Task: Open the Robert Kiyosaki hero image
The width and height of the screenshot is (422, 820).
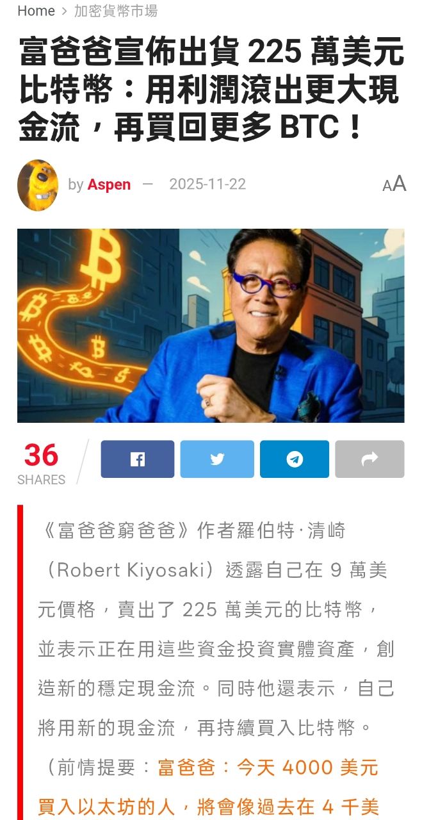Action: [x=211, y=325]
